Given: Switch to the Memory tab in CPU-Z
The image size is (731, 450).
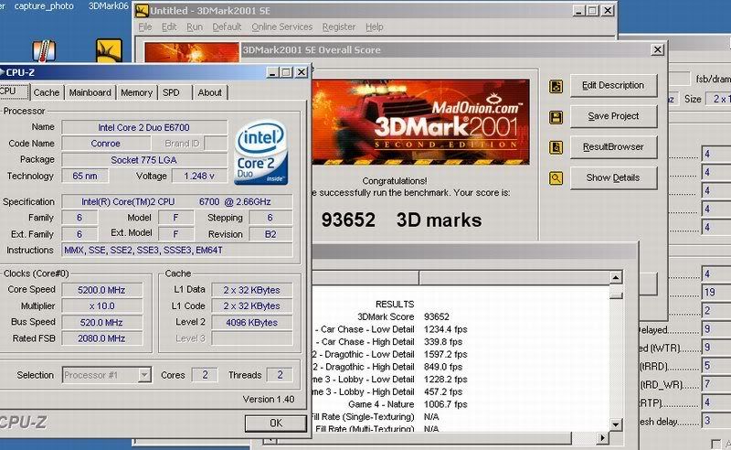Looking at the screenshot, I should pos(136,92).
